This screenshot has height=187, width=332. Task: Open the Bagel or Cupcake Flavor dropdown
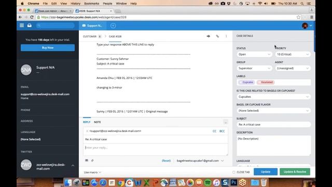[x=273, y=111]
